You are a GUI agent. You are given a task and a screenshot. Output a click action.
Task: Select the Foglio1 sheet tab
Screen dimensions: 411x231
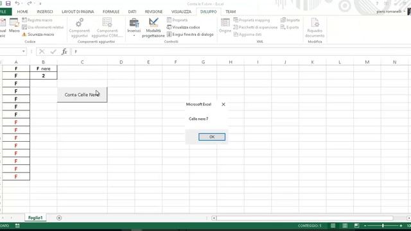(35, 218)
